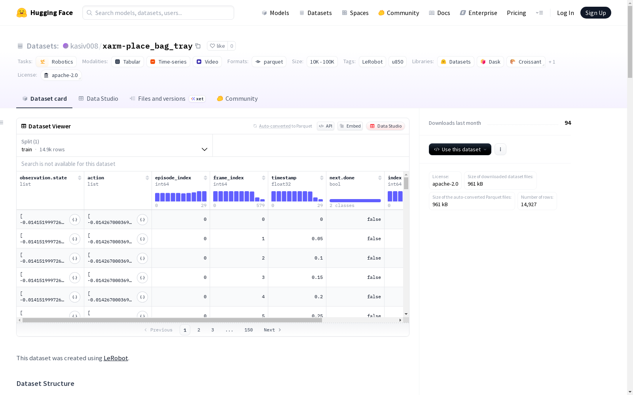Image resolution: width=633 pixels, height=395 pixels.
Task: Click the LeRobot tag in the tags row
Action: pyautogui.click(x=372, y=62)
